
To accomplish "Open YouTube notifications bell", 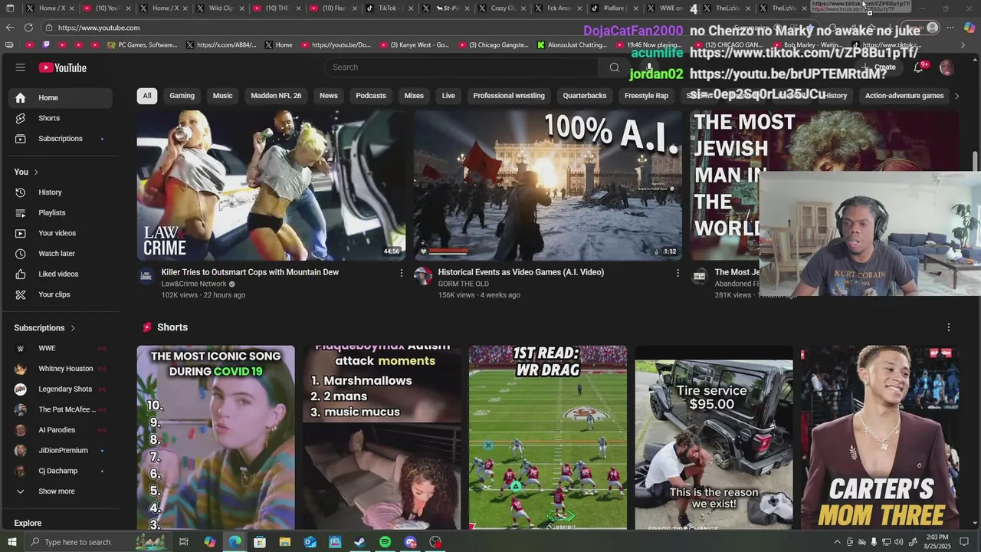I will [918, 67].
